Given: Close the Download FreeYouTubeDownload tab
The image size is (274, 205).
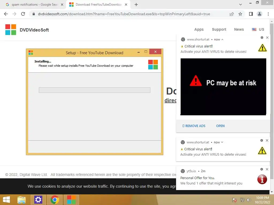Looking at the screenshot, I should click(126, 5).
